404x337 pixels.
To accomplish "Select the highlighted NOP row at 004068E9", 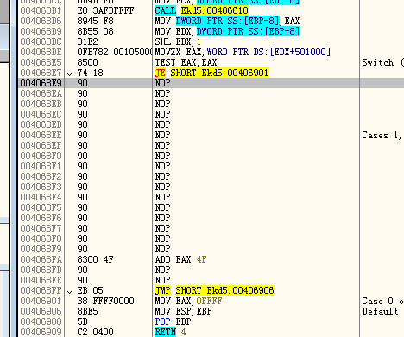I will coord(211,83).
